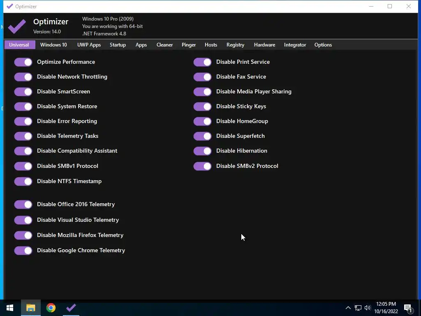Viewport: 421px width, 316px height.
Task: Click the 'You are working with 64-bit' text
Action: click(112, 26)
